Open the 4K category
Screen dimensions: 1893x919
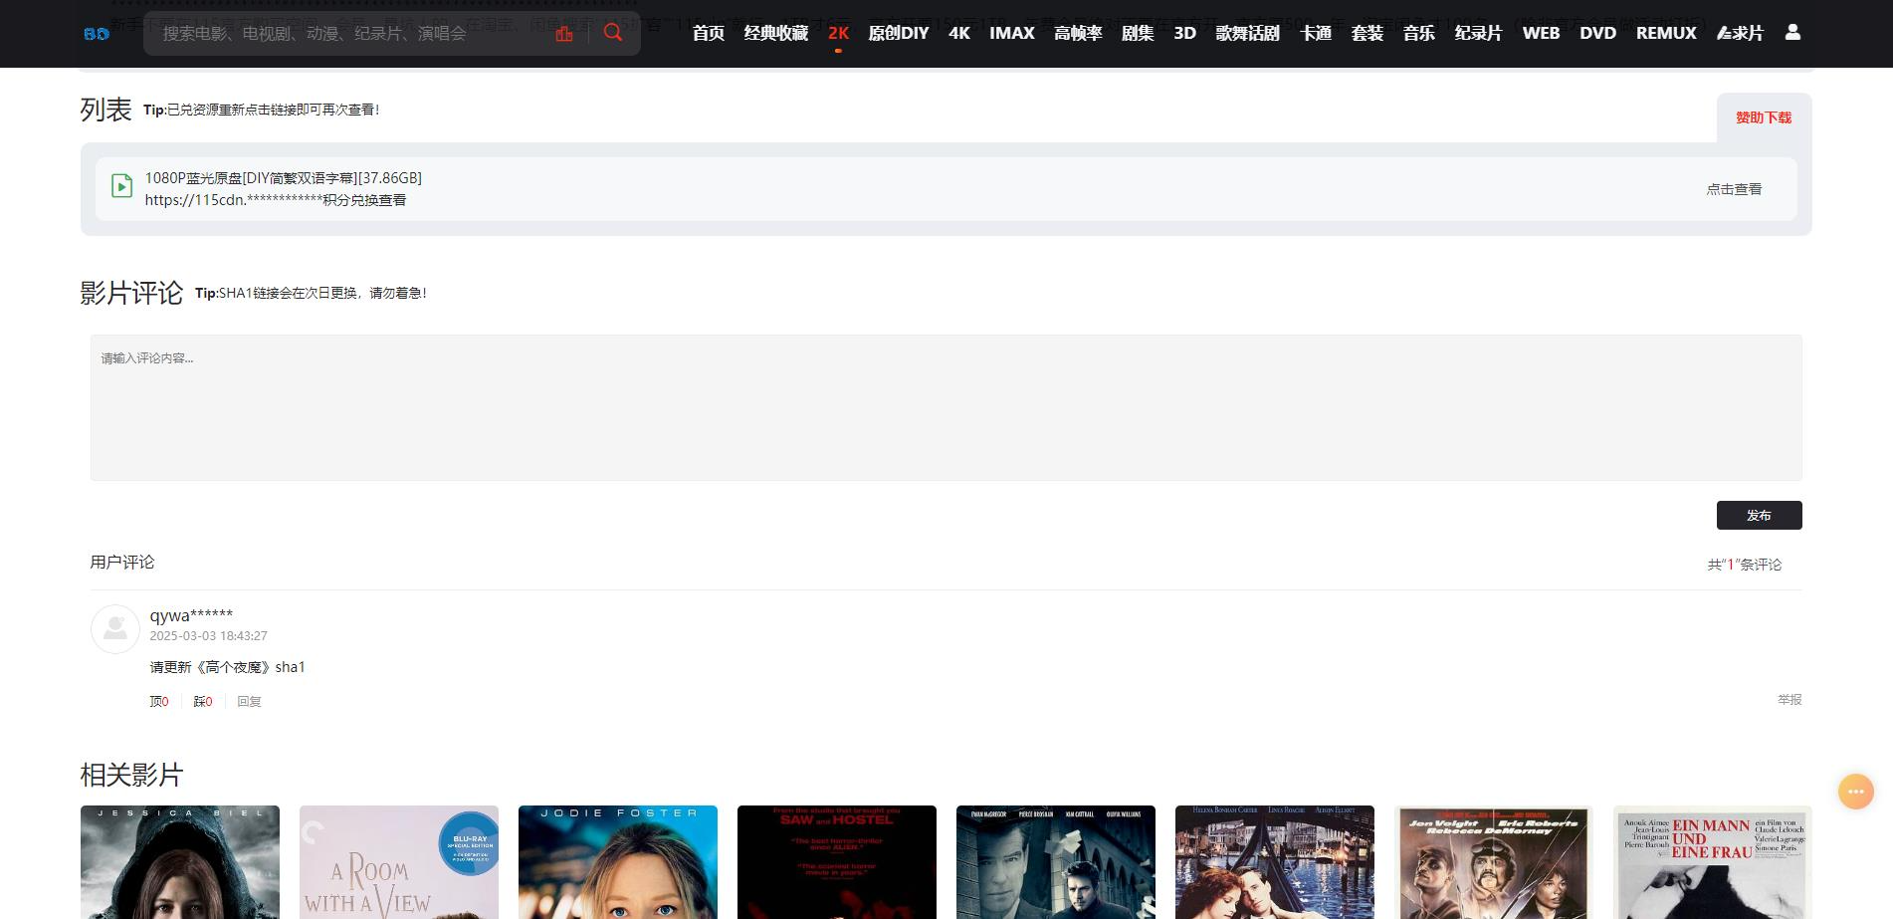[x=959, y=33]
